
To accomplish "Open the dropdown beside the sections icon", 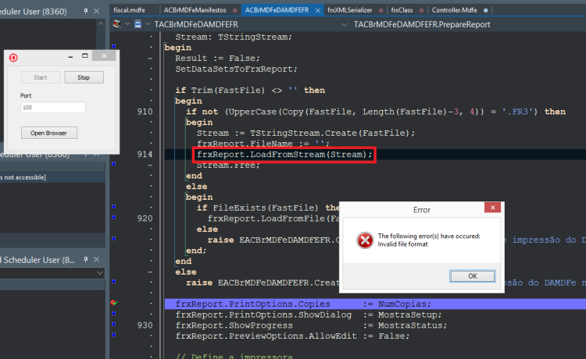I will click(127, 24).
